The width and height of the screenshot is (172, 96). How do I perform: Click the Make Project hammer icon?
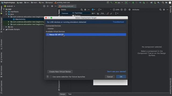111,2
